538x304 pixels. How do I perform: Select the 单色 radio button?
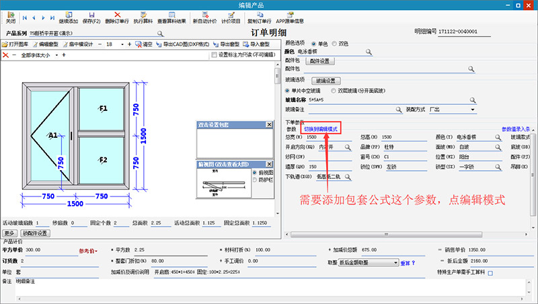click(x=313, y=44)
